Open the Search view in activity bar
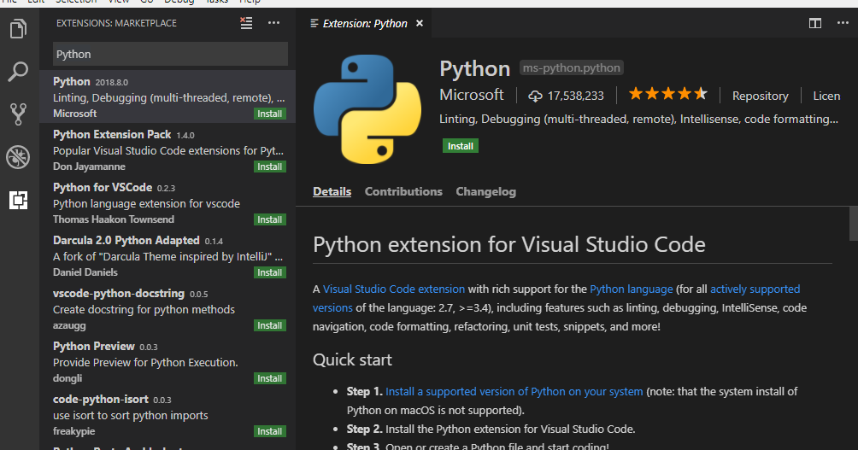858x450 pixels. click(18, 72)
